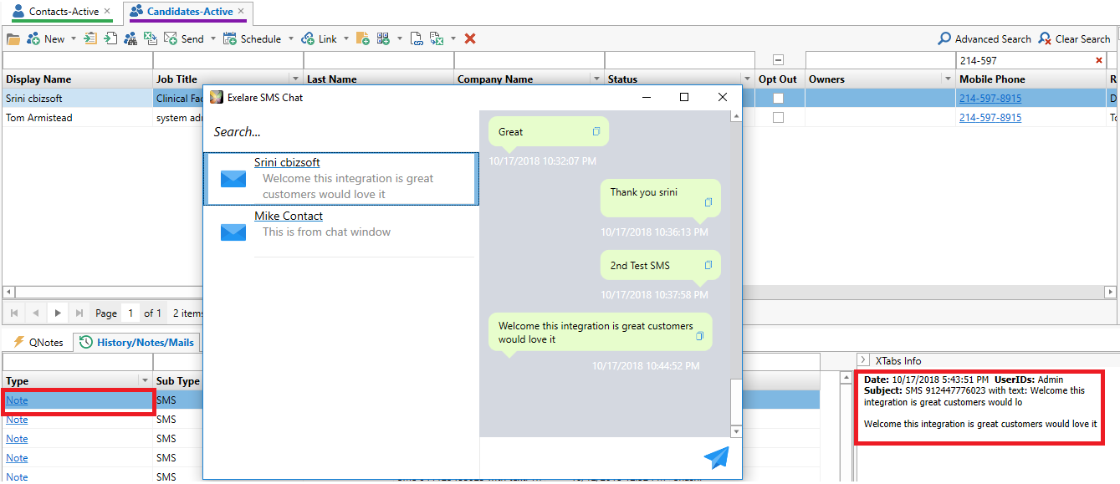Sort by the Display Name column header
The image size is (1120, 484).
77,79
